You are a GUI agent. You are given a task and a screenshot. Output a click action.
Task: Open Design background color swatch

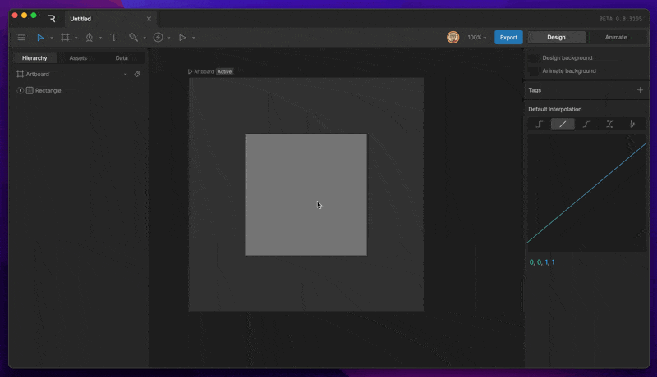tap(533, 58)
